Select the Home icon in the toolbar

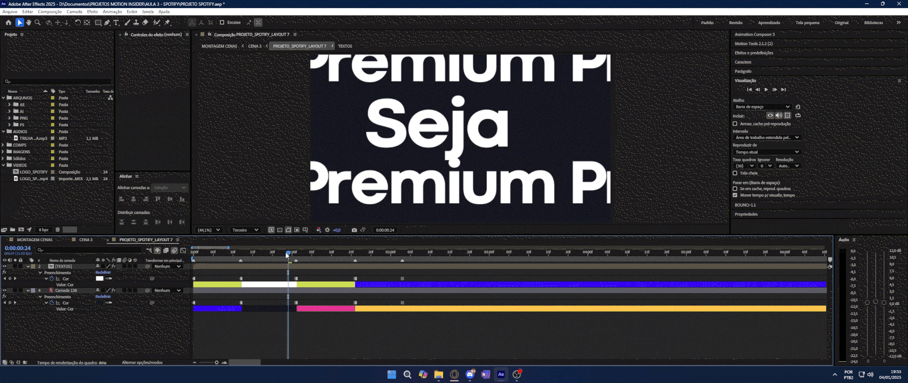click(x=9, y=22)
